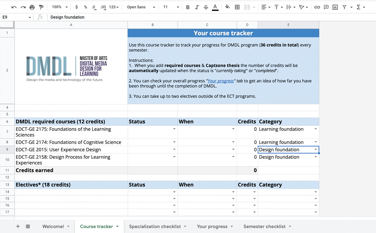
Task: Open Status dropdown for EDCT-GE 2015 row
Action: pyautogui.click(x=174, y=149)
